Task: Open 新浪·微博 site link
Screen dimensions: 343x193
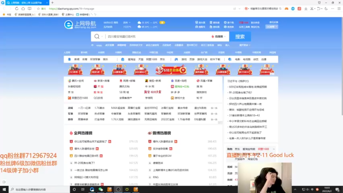Action: (x=102, y=81)
